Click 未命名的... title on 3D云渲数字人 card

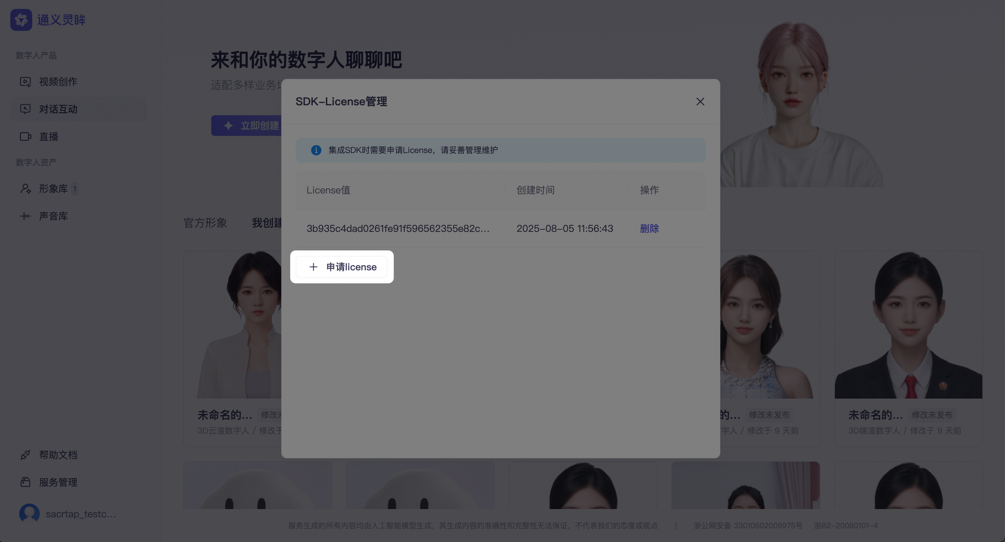[225, 415]
